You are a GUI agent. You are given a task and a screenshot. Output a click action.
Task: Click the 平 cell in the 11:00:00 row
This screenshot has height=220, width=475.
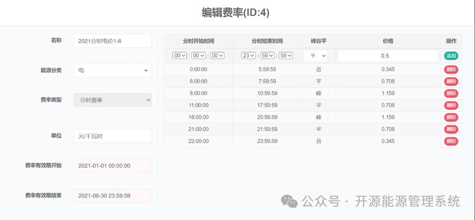pos(318,105)
